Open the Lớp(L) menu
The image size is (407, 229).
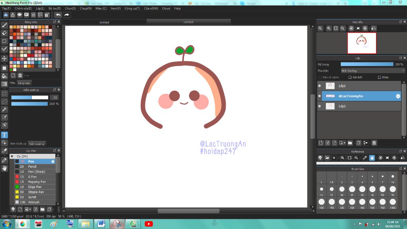coord(40,8)
